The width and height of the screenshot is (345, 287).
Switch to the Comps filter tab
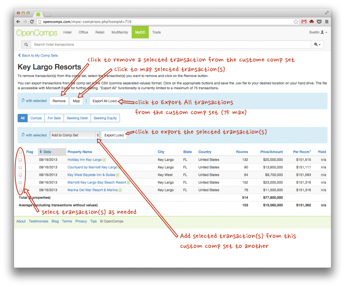tap(36, 118)
